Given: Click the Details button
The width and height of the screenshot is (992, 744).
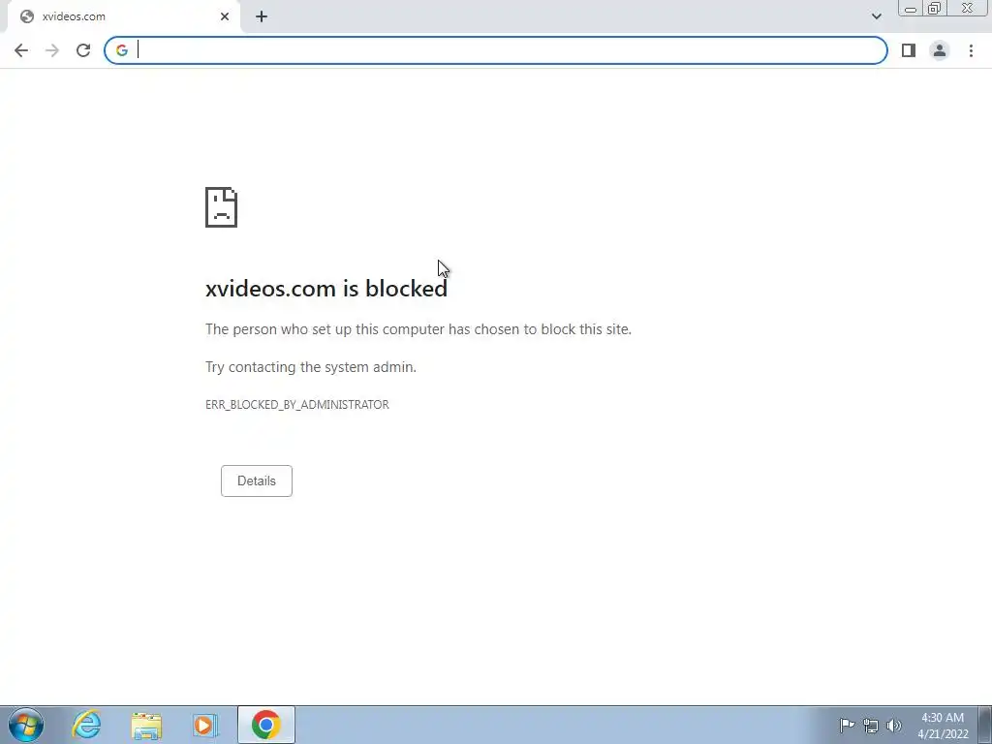Looking at the screenshot, I should 256,480.
